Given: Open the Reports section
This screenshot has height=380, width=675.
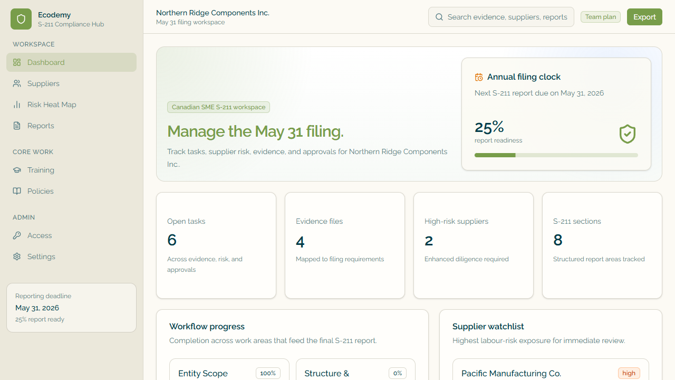Looking at the screenshot, I should point(71,126).
